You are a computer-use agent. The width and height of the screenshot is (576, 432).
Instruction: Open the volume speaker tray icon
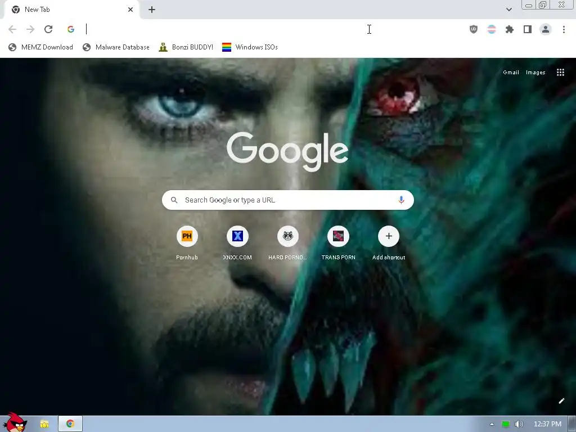[x=519, y=424]
